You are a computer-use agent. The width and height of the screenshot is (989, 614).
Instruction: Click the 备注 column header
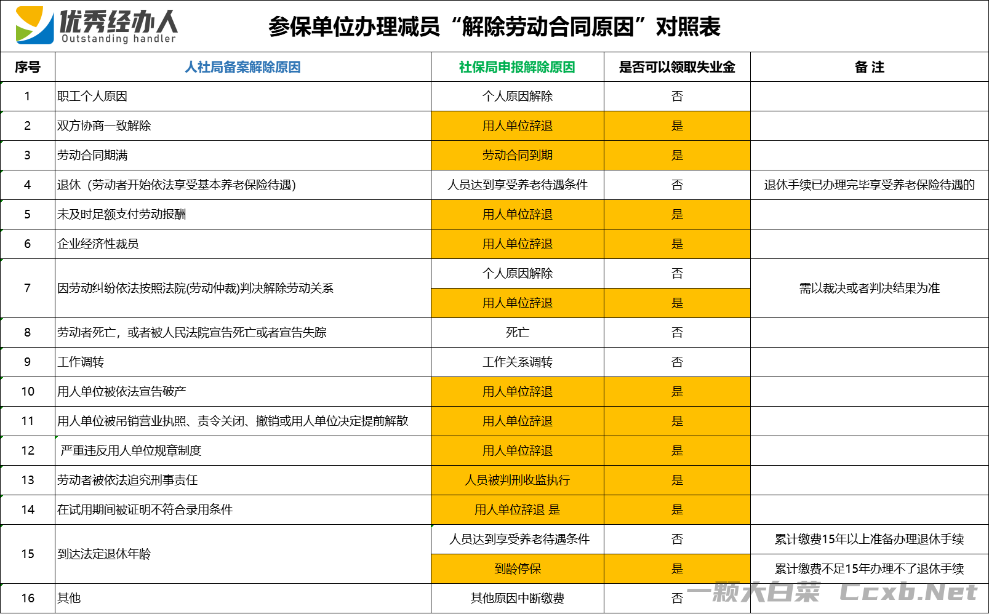[x=869, y=67]
